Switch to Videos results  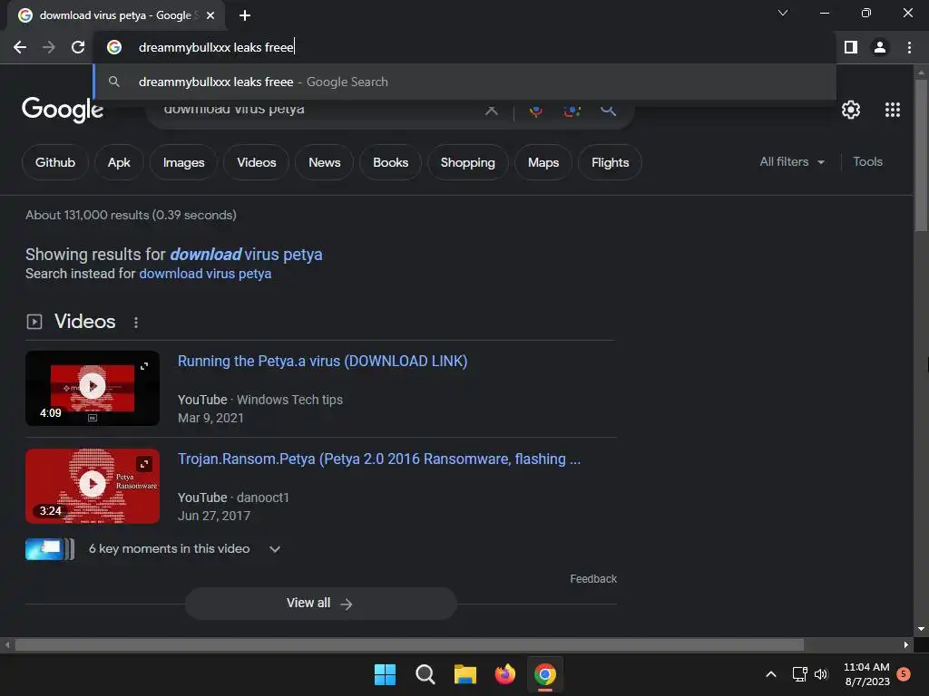click(x=257, y=162)
